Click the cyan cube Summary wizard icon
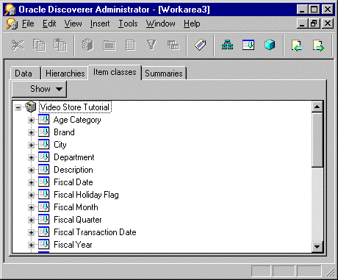 (270, 45)
